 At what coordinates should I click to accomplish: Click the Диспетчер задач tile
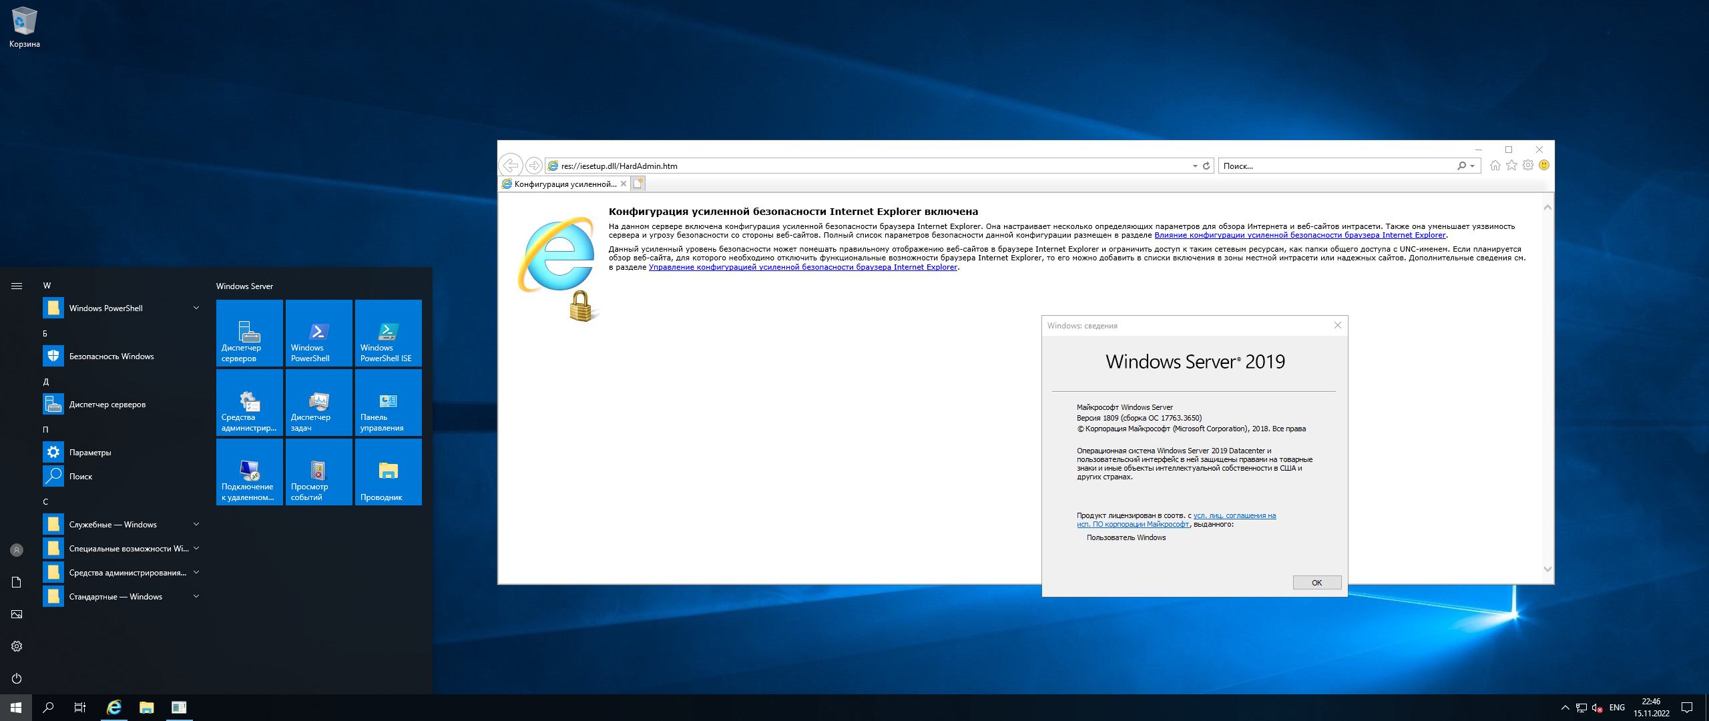pos(318,402)
